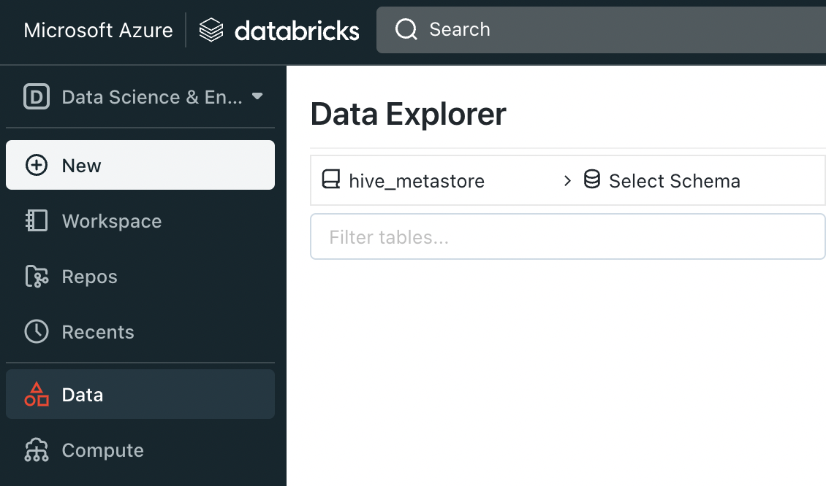
Task: Click the schema database cylinder icon
Action: point(592,180)
